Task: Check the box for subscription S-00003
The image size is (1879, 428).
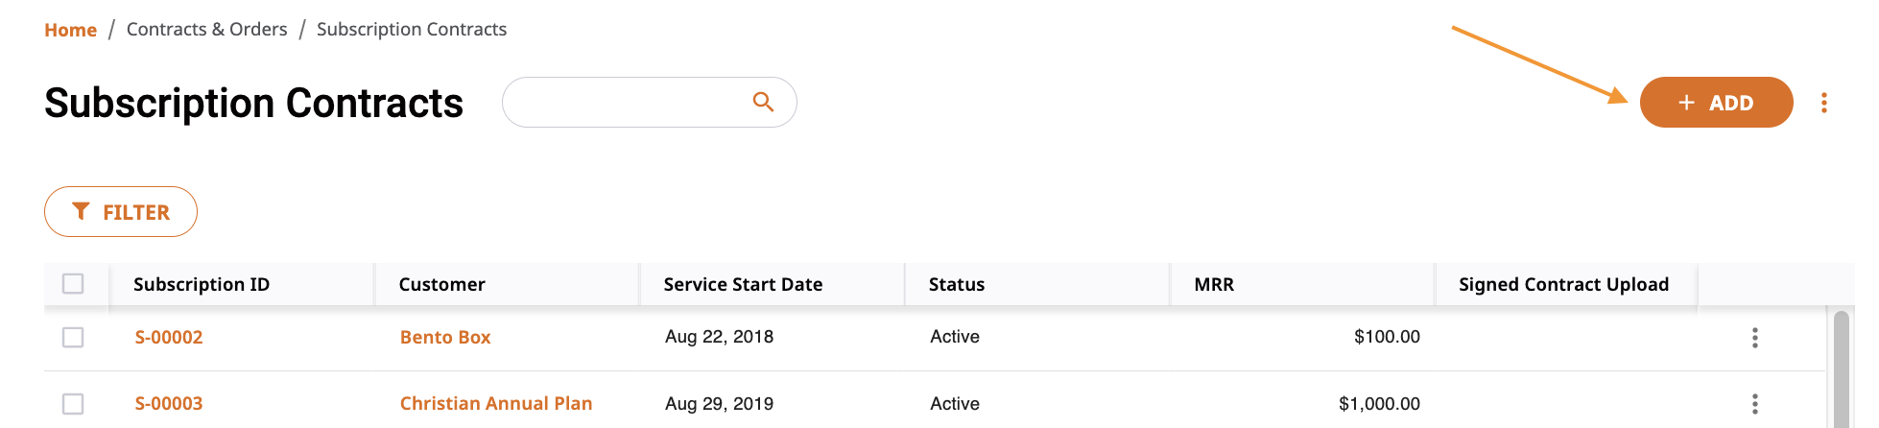Action: (73, 404)
